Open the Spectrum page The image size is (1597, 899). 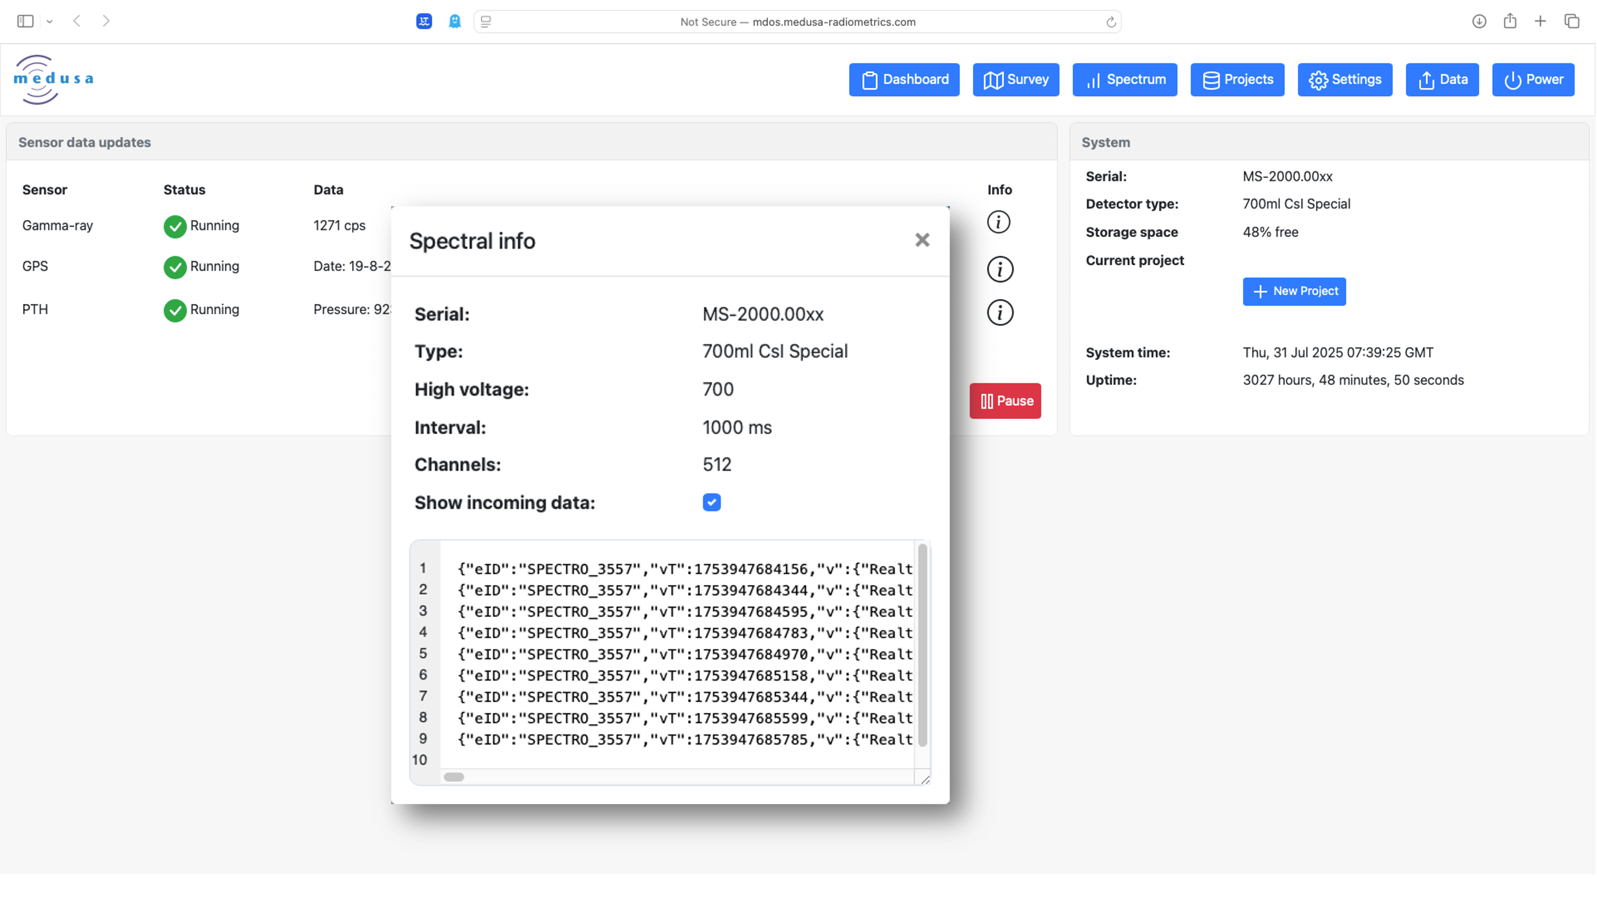pyautogui.click(x=1124, y=79)
